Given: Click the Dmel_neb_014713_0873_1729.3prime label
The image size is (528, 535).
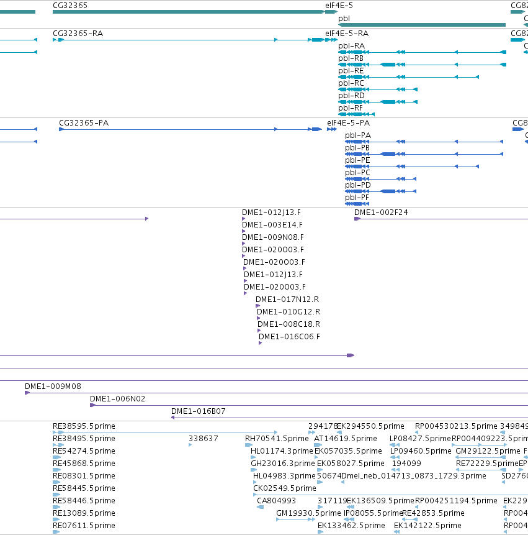Looking at the screenshot, I should 414,476.
